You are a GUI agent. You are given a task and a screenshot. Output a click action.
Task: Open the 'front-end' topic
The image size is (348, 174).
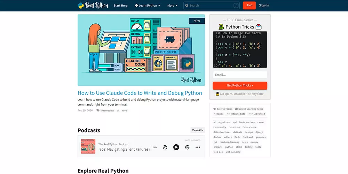click(248, 137)
